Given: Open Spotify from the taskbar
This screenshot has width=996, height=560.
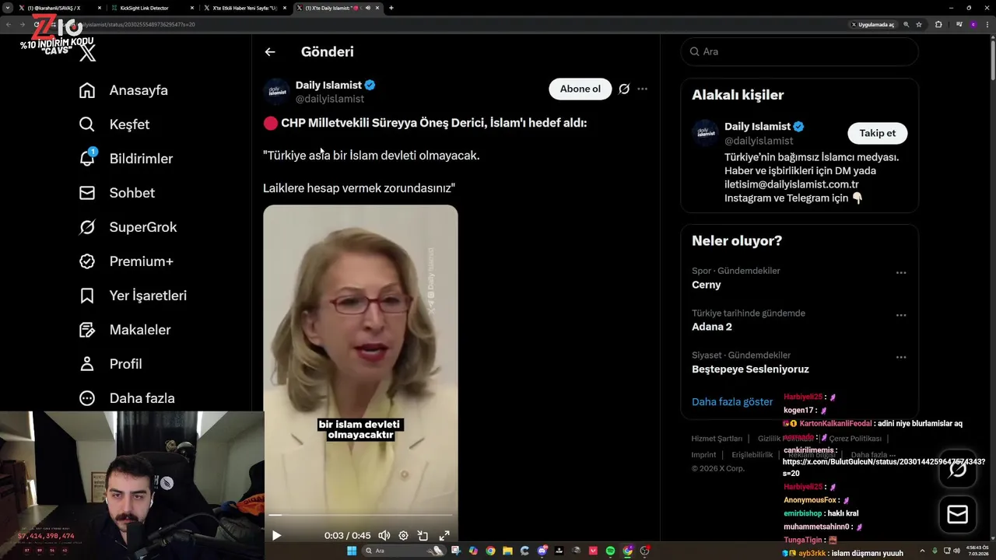Looking at the screenshot, I should [x=610, y=551].
